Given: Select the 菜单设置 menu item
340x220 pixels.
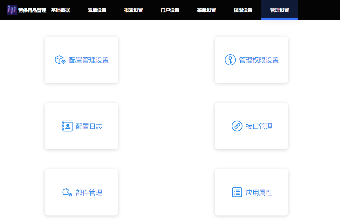Looking at the screenshot, I should point(207,10).
